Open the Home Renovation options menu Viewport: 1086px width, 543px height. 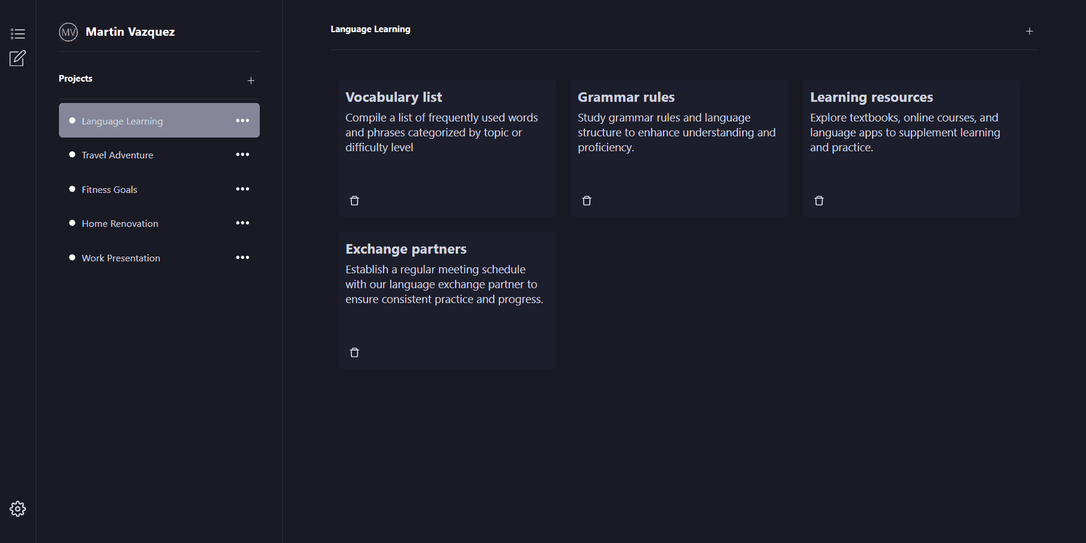(x=242, y=223)
